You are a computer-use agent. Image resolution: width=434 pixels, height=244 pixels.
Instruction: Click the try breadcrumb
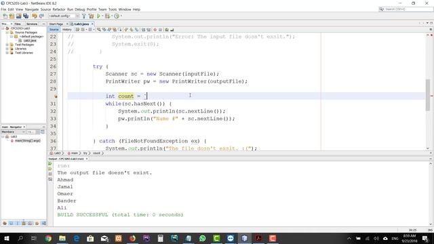point(85,153)
